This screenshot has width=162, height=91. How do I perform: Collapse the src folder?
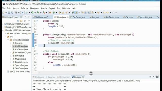click(6, 37)
